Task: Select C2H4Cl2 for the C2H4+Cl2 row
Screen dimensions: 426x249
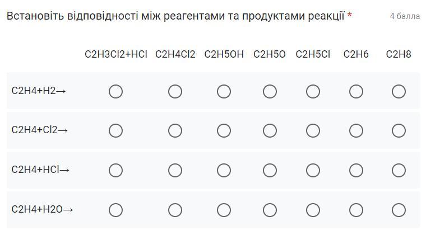Action: tap(175, 130)
